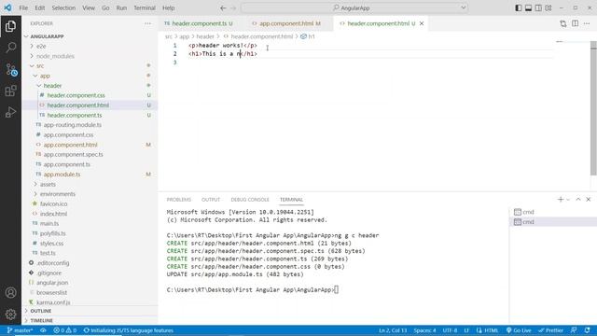Switch to the PROBLEMS panel tab
This screenshot has width=597, height=336.
(x=178, y=200)
